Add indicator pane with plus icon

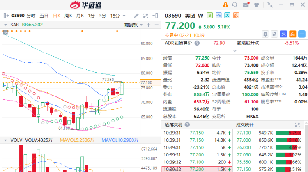(149, 25)
